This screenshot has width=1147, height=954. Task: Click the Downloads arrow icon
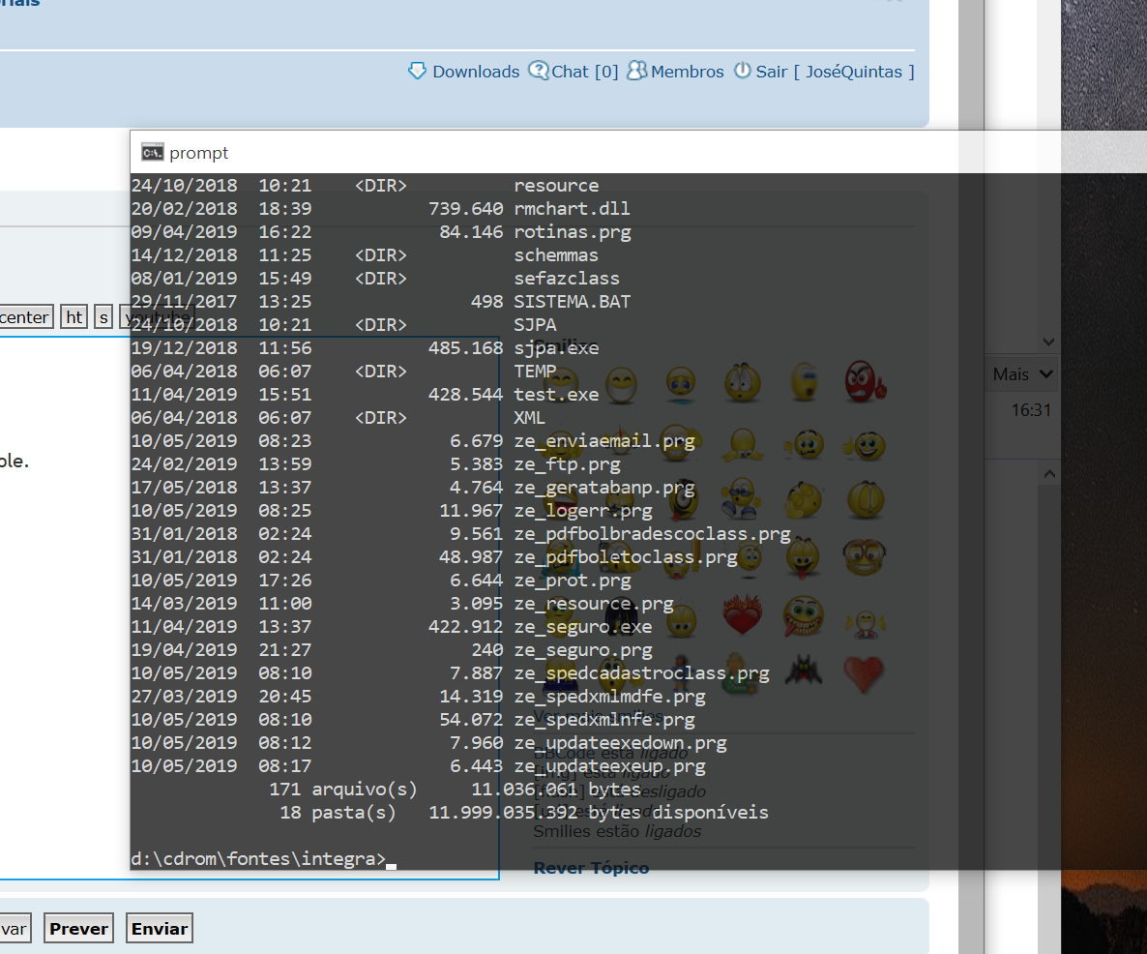[418, 71]
